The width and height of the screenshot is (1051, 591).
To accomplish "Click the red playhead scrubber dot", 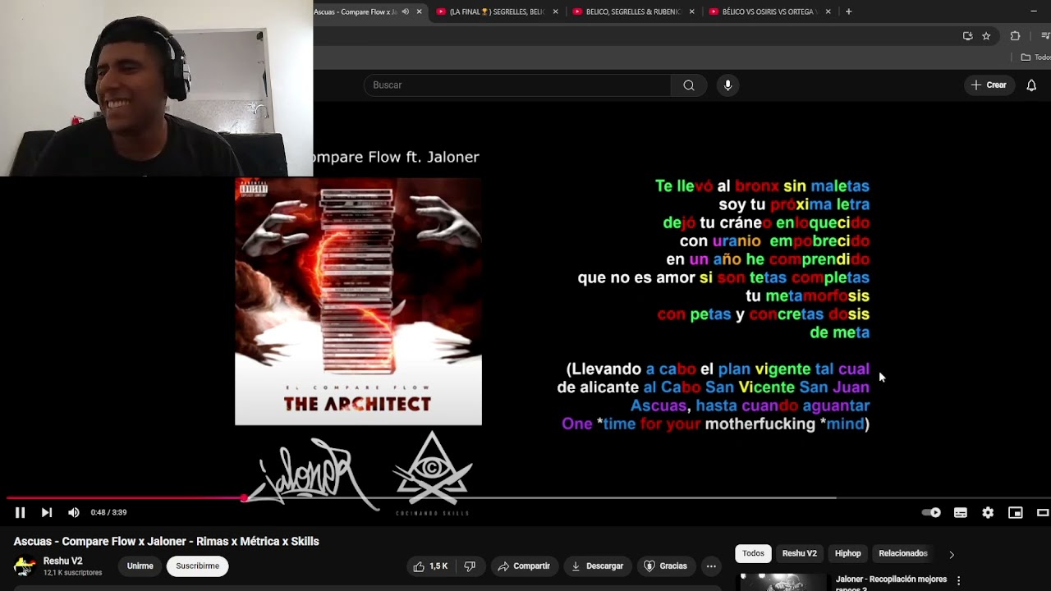I will click(x=244, y=497).
